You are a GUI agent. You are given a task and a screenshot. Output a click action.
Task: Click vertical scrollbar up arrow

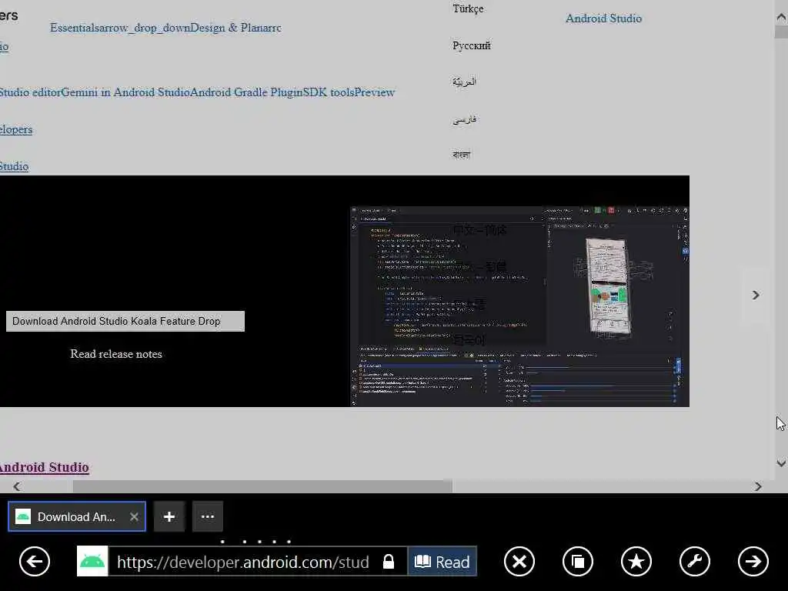point(781,17)
